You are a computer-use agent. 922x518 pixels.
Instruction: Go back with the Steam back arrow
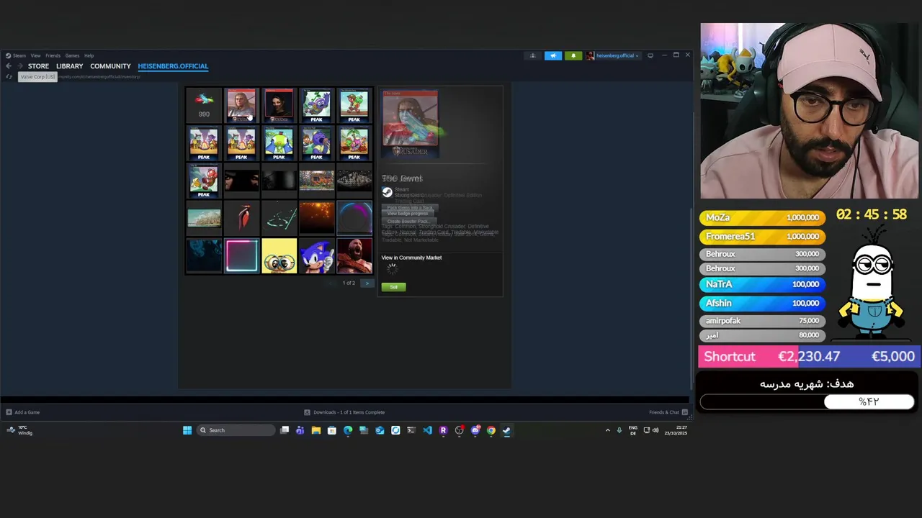(9, 66)
